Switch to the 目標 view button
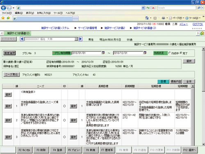 tap(163, 81)
